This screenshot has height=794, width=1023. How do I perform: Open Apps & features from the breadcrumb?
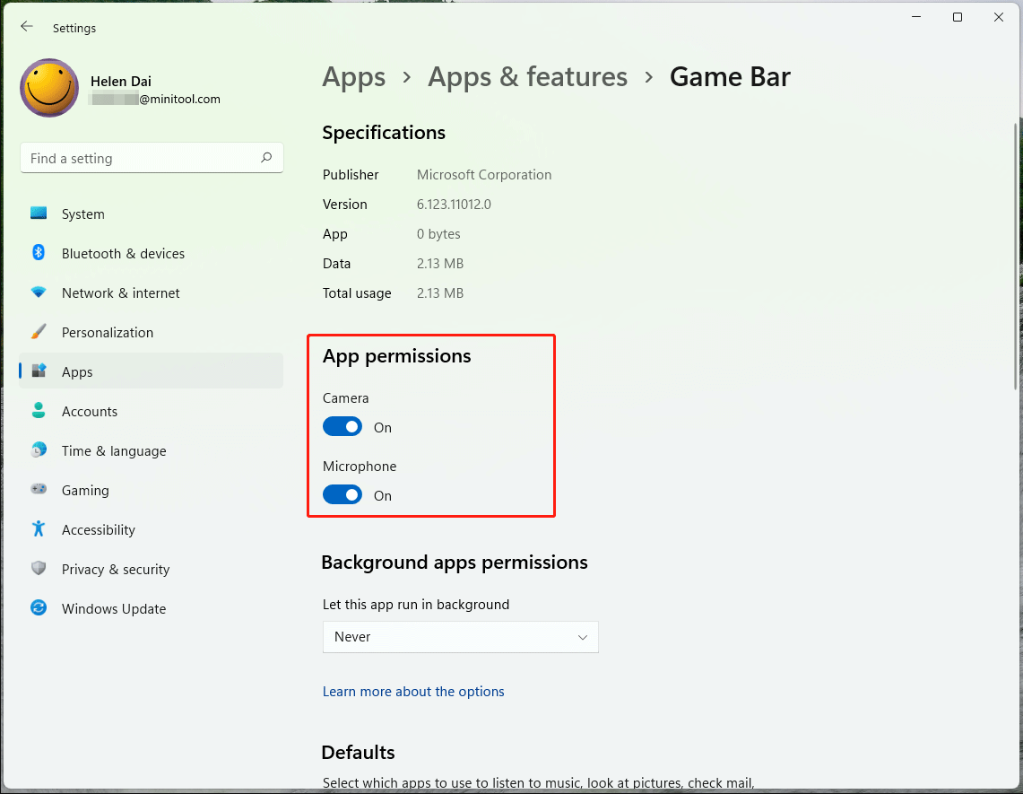527,77
